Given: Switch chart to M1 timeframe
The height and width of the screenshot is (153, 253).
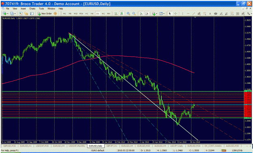Looking at the screenshot, I should [64, 14].
